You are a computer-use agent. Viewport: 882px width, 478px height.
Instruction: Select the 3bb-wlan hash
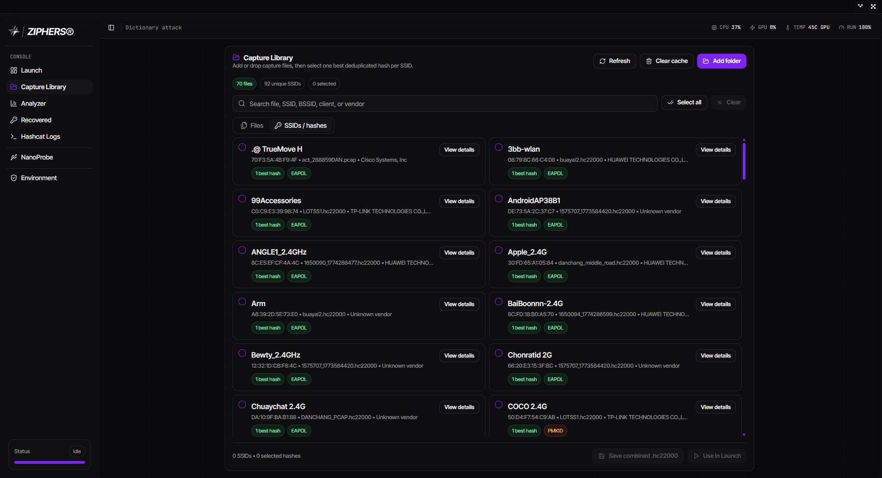(499, 147)
